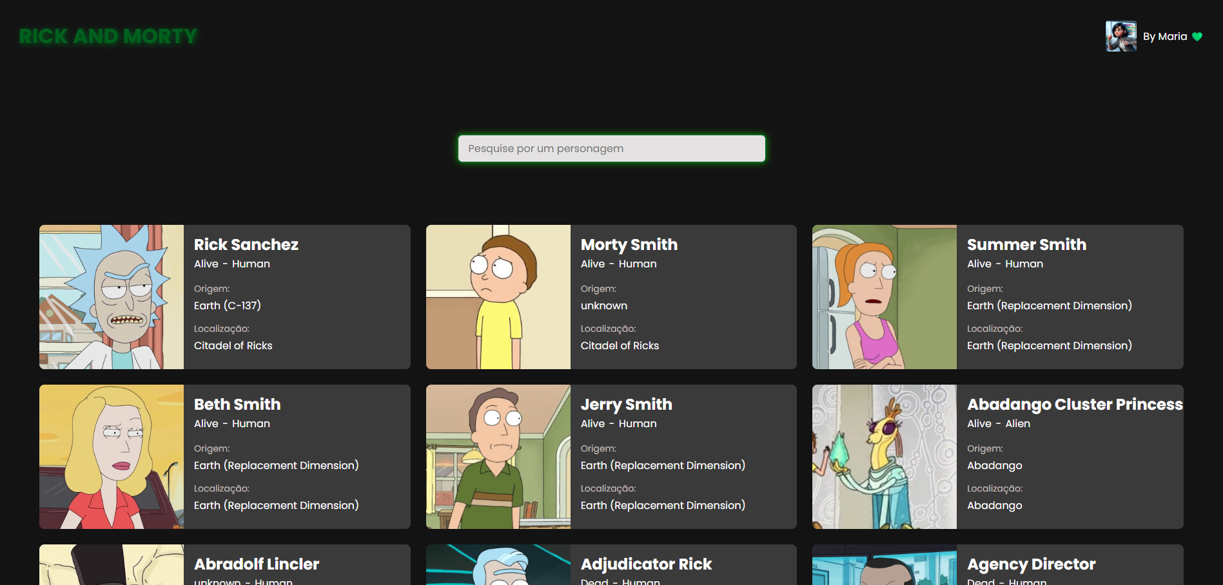Open Adjudicator Rick portrait image
This screenshot has width=1223, height=585.
click(498, 565)
